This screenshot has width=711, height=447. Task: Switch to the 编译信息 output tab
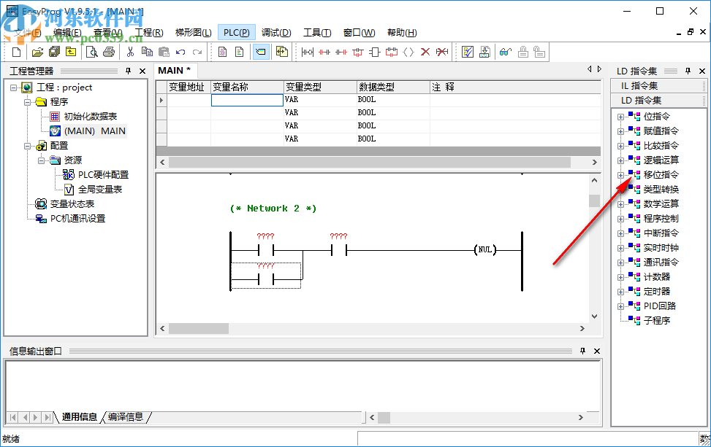click(126, 416)
